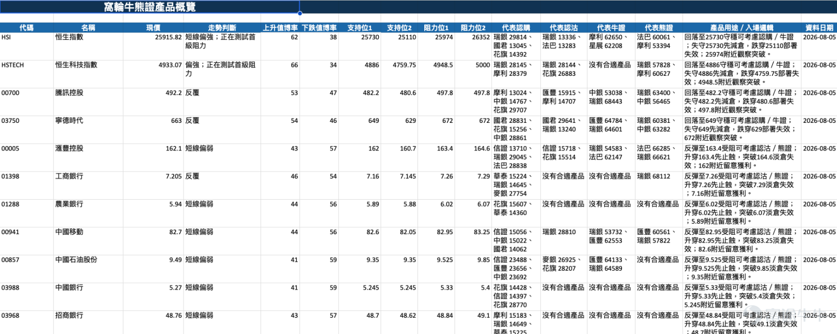The image size is (837, 334).
Task: Select 反覆 trend cell in 寧德時代 row
Action: [222, 129]
